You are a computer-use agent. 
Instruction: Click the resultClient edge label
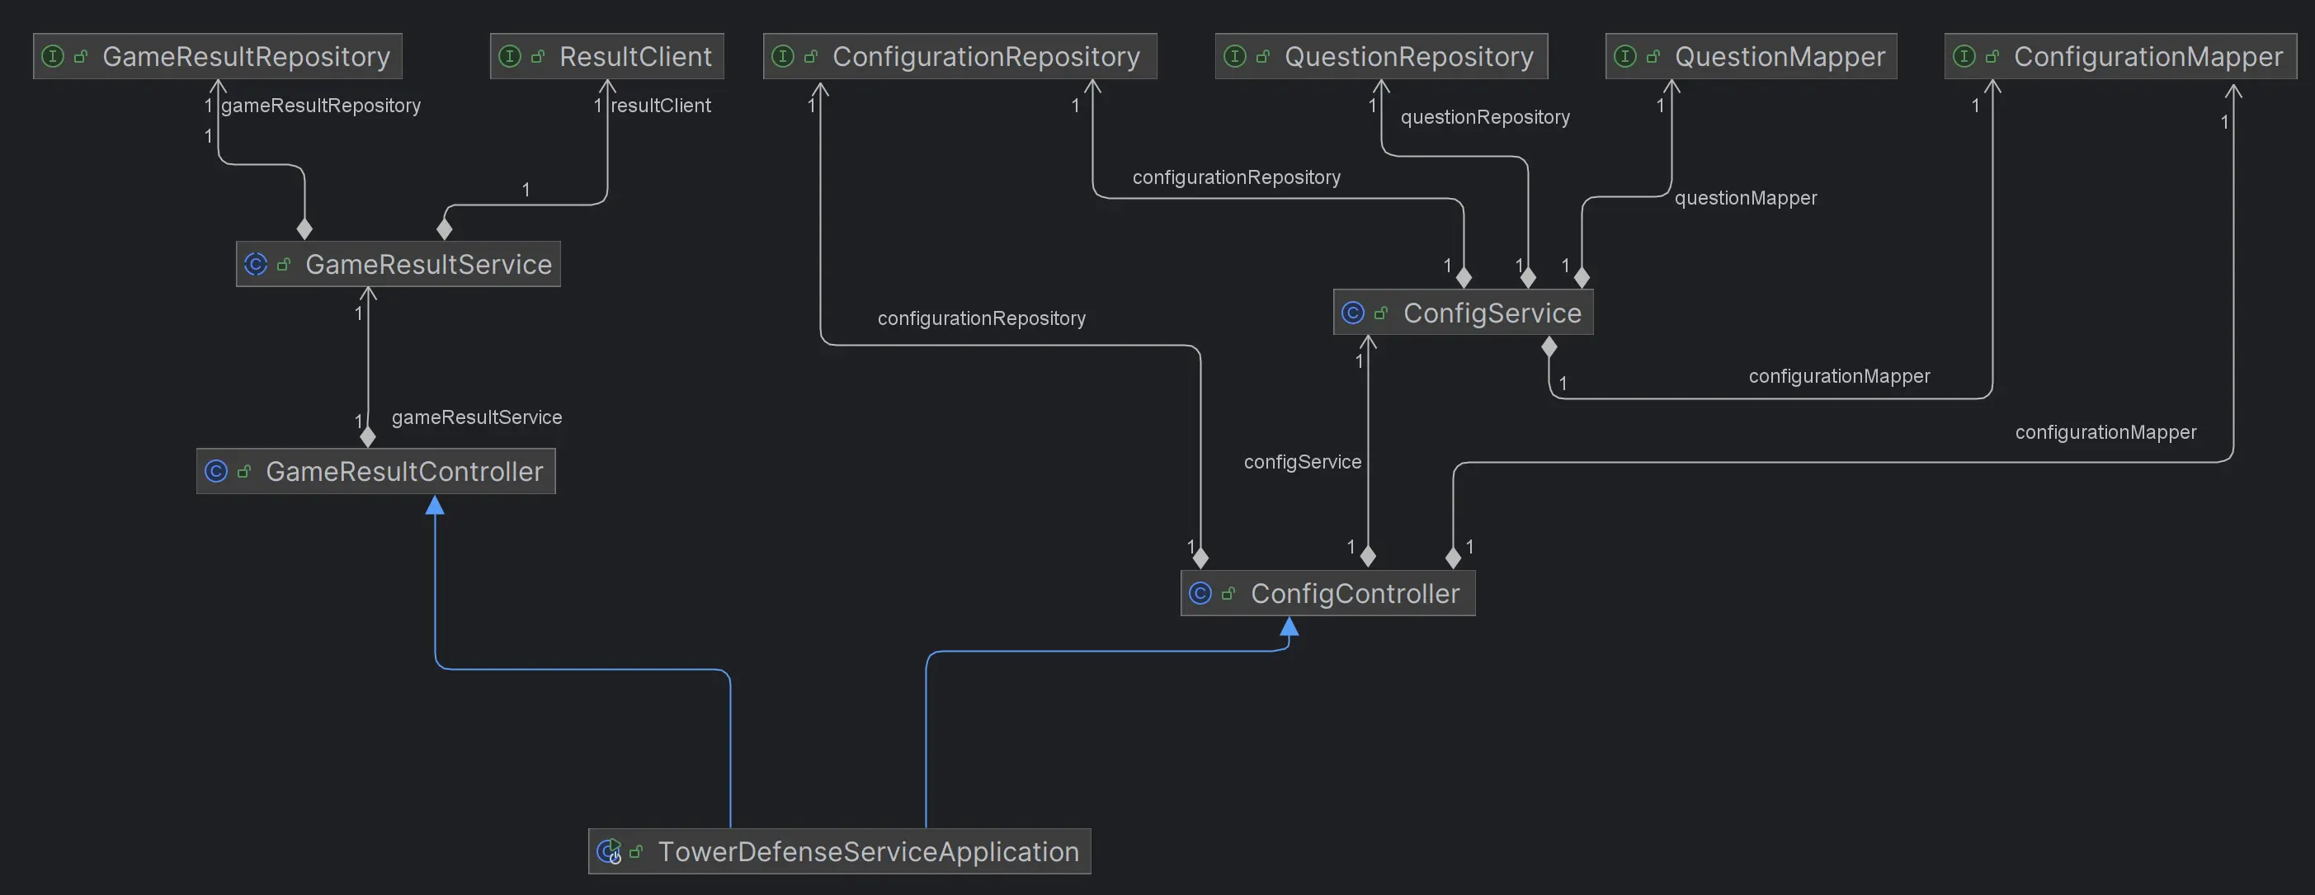(661, 105)
